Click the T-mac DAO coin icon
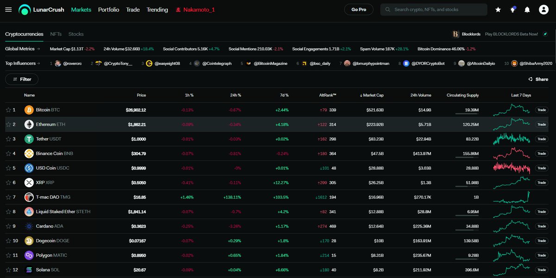The height and width of the screenshot is (278, 556). [29, 197]
